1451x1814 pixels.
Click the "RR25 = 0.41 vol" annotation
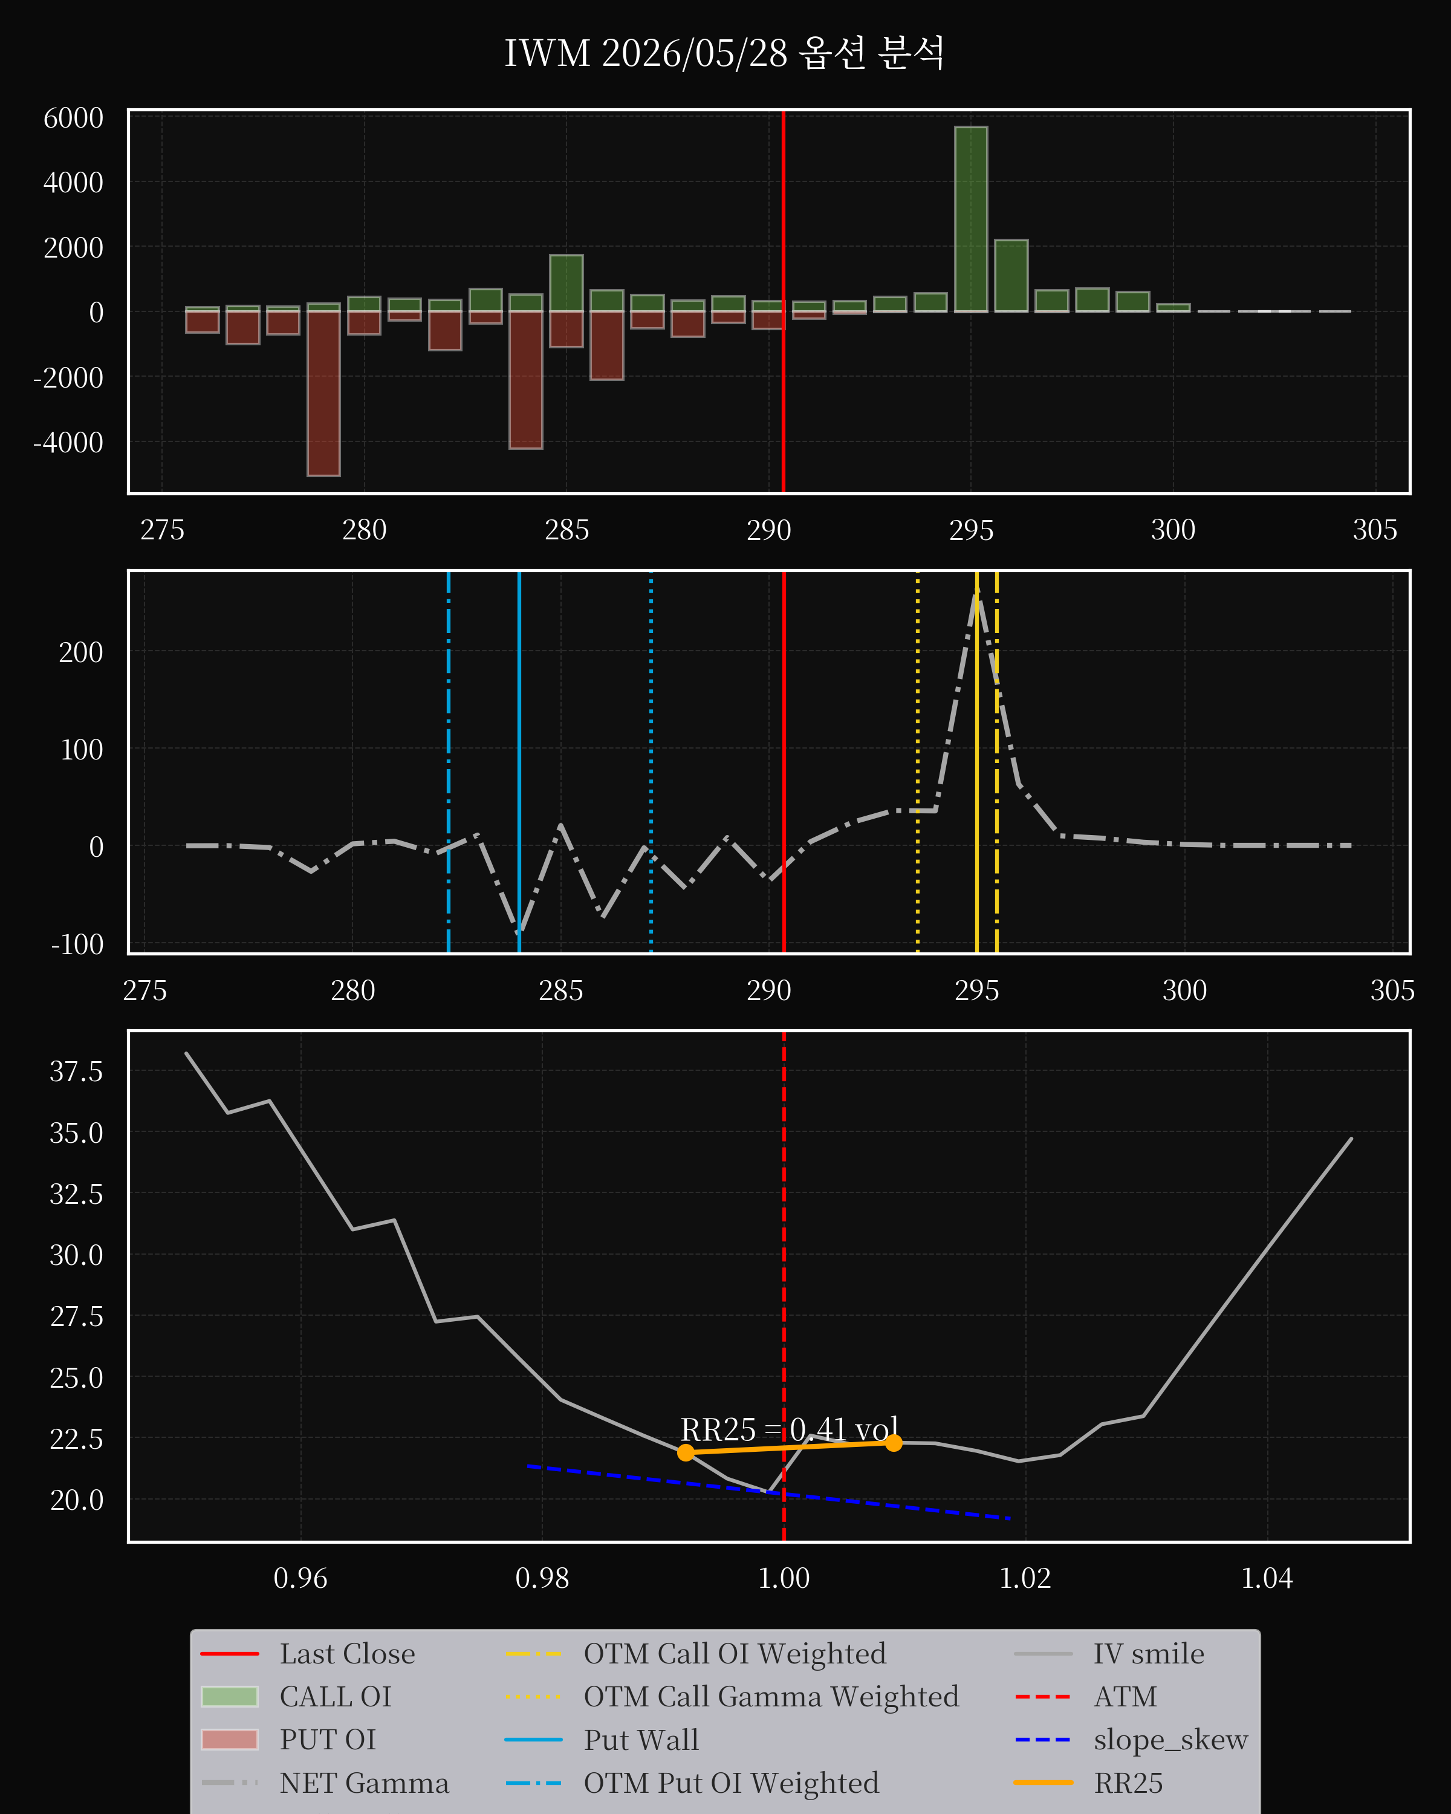[x=789, y=1429]
